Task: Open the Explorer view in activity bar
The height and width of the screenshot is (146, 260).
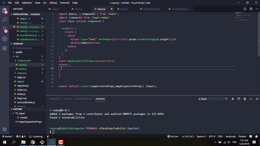Action: coord(4,11)
